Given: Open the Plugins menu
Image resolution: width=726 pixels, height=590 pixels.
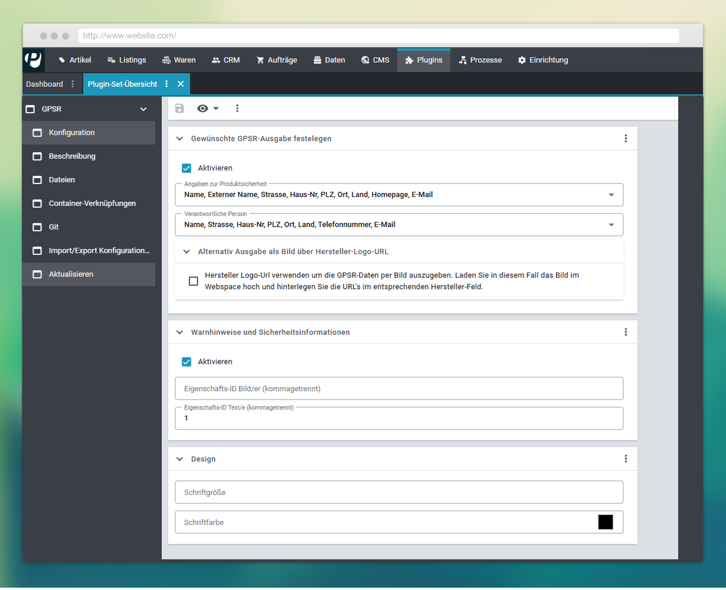Looking at the screenshot, I should pyautogui.click(x=424, y=60).
